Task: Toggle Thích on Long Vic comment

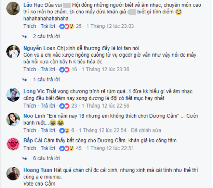Action: pos(30,106)
